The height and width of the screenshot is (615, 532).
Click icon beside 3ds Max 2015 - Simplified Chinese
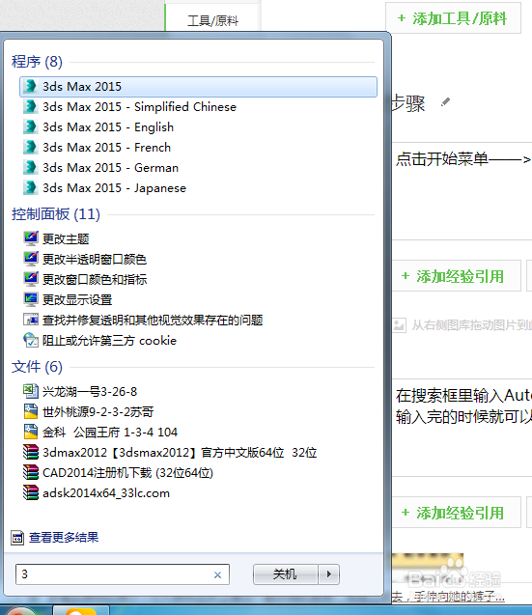click(x=30, y=106)
